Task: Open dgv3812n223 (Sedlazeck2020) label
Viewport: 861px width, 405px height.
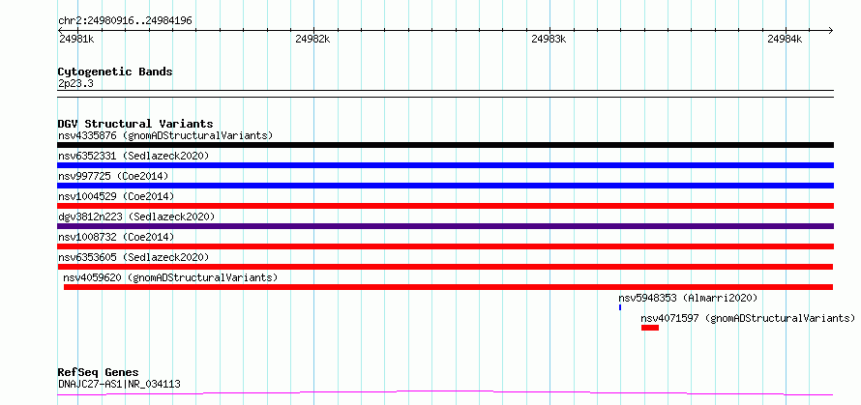Action: [135, 217]
